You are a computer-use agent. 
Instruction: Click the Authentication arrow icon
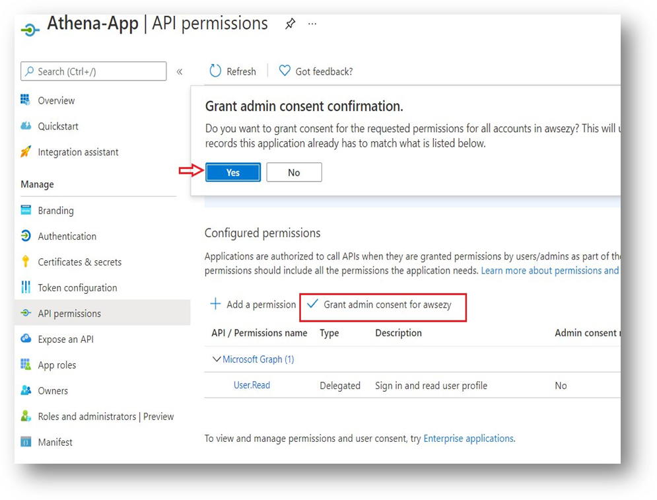pyautogui.click(x=26, y=236)
